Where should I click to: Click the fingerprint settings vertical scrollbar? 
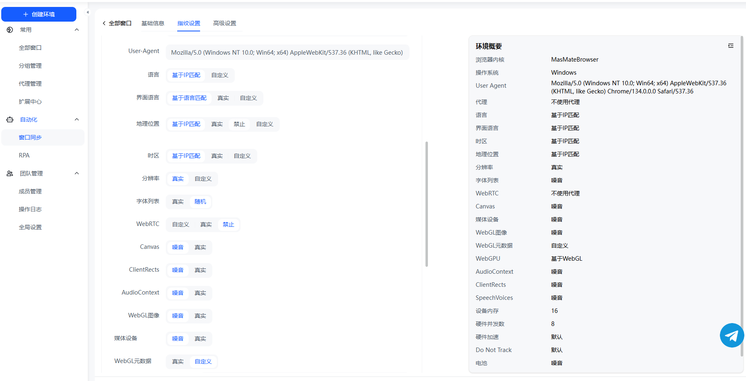426,204
